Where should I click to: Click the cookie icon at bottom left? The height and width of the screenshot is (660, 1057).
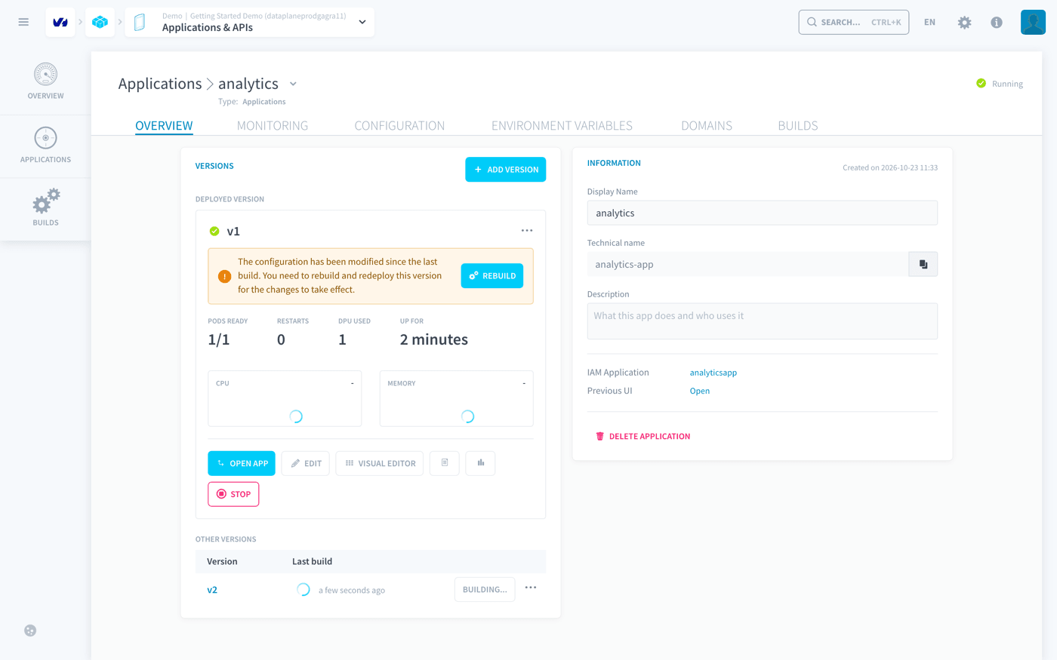point(30,631)
